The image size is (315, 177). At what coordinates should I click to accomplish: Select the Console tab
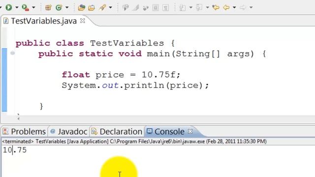(x=169, y=132)
